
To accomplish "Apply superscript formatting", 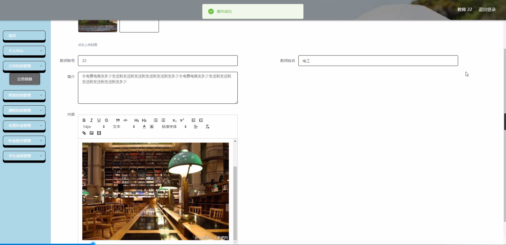I will point(182,120).
